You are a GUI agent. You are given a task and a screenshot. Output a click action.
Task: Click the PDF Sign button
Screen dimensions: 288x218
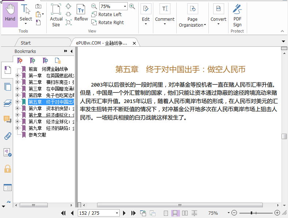(237, 16)
